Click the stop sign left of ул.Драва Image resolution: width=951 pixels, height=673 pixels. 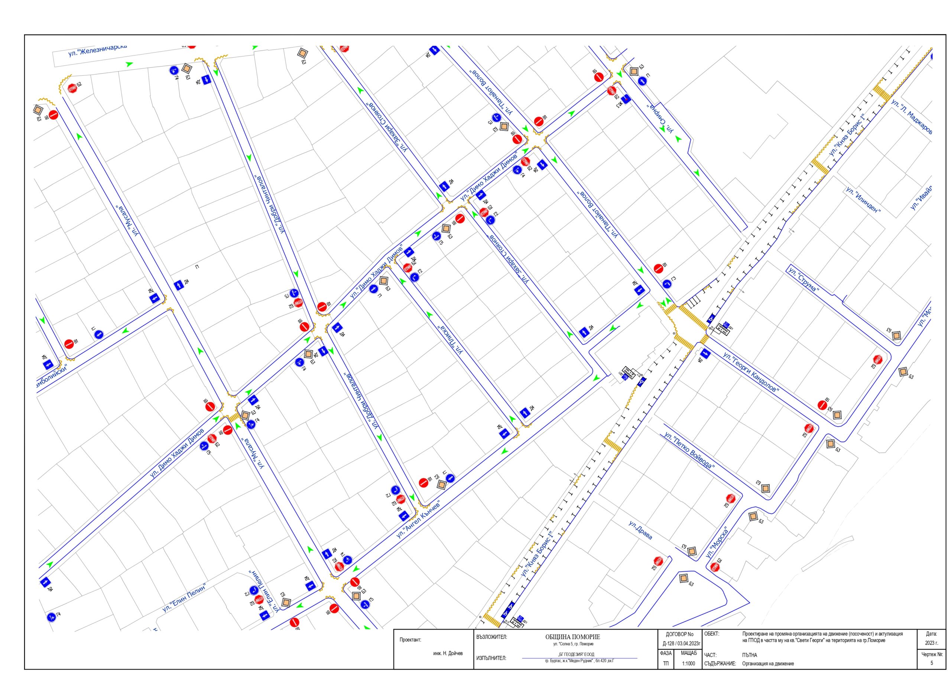tap(659, 562)
